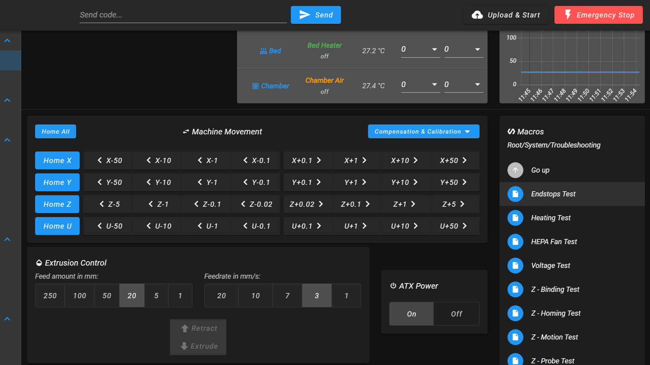Click the Macros panel header icon

(x=511, y=132)
